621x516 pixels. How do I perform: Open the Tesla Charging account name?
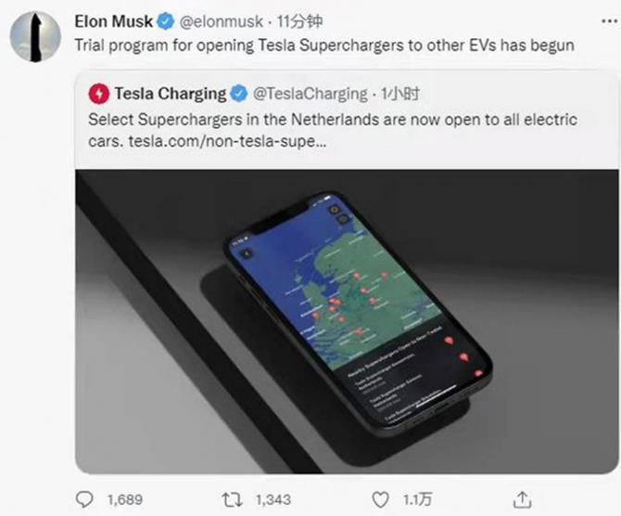tap(170, 94)
